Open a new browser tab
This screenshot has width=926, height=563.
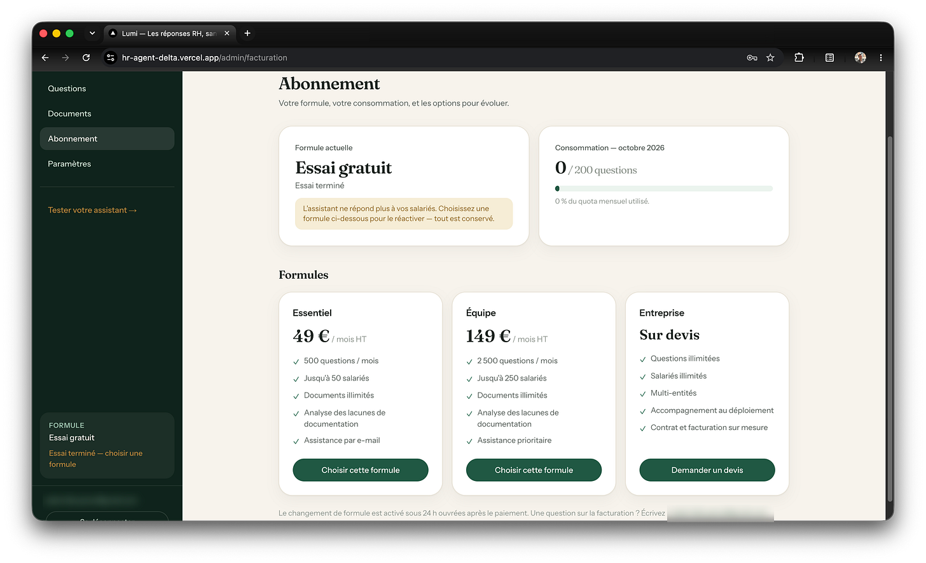pos(247,33)
